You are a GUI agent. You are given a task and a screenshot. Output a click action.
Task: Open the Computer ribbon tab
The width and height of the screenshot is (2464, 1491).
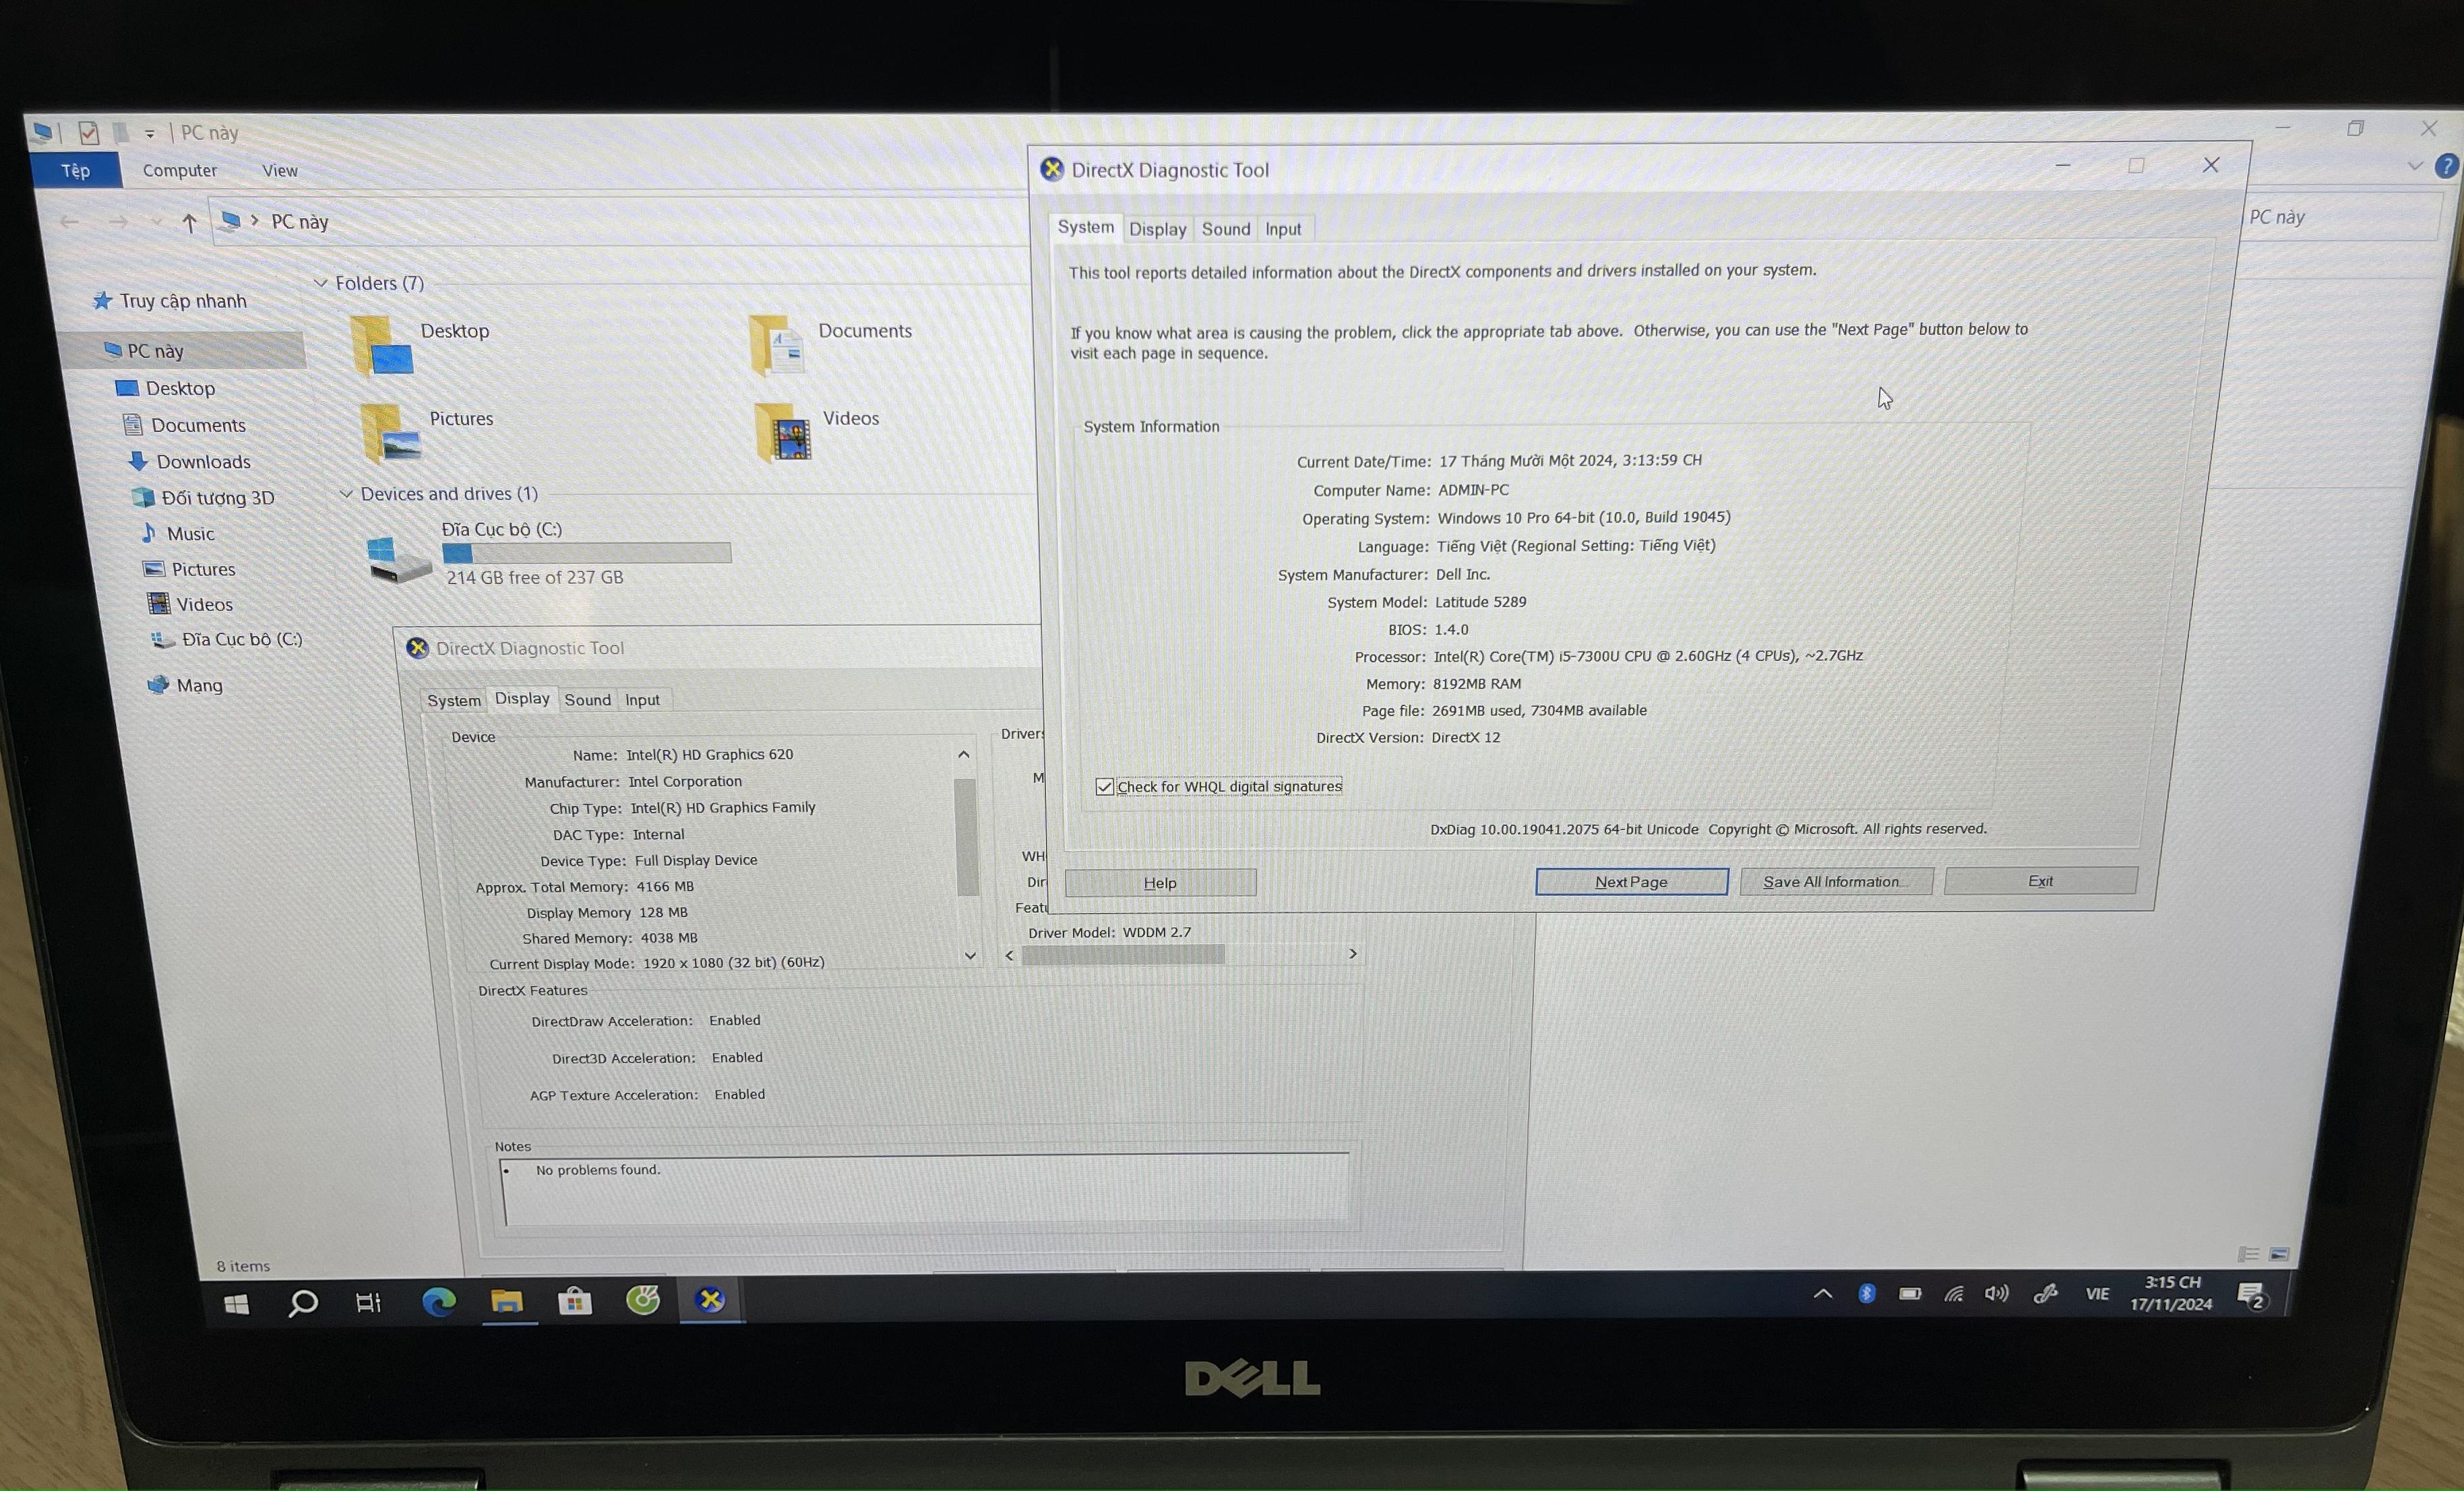pyautogui.click(x=180, y=170)
